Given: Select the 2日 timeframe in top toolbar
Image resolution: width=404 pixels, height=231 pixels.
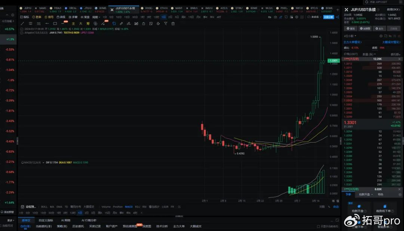Looking at the screenshot, I should point(170,17).
